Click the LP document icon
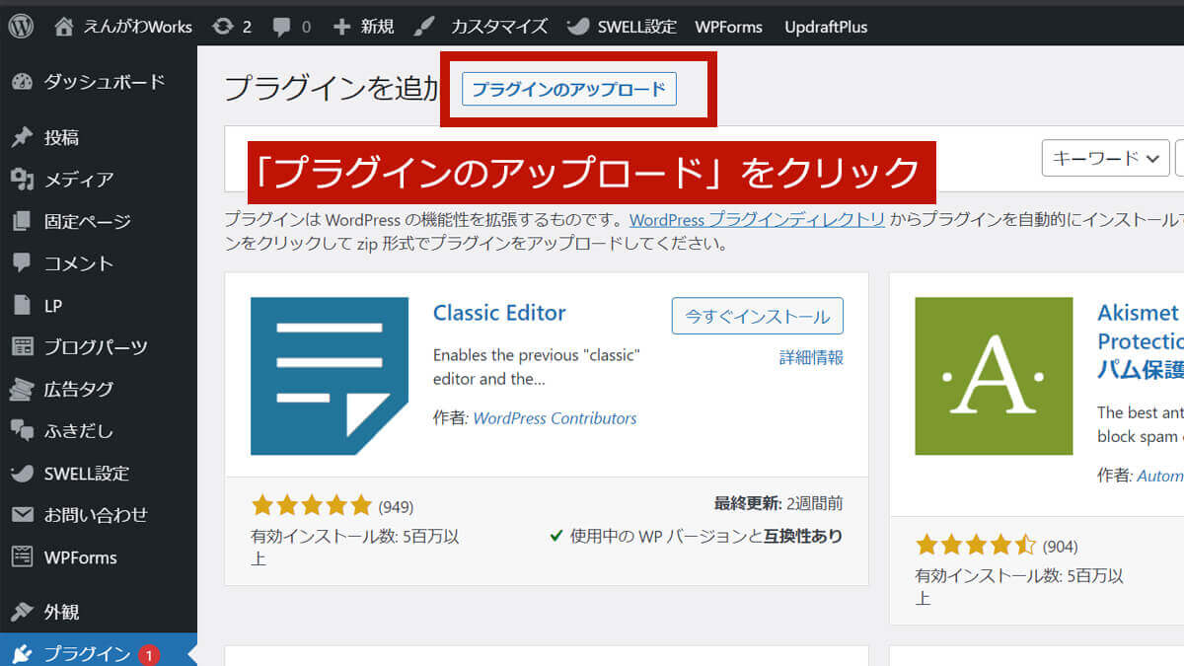Image resolution: width=1184 pixels, height=666 pixels. click(22, 306)
